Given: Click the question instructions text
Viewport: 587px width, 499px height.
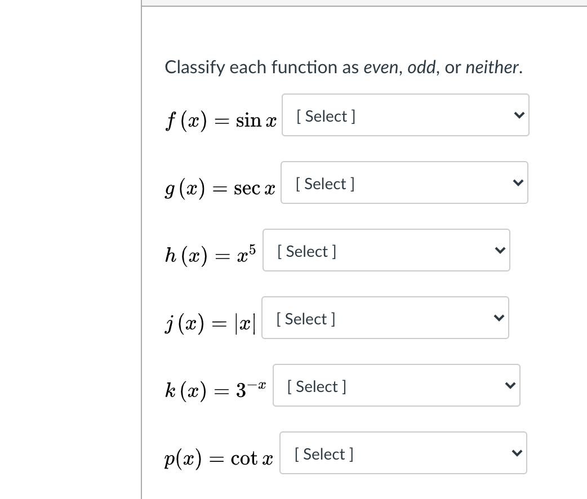Looking at the screenshot, I should (x=343, y=67).
